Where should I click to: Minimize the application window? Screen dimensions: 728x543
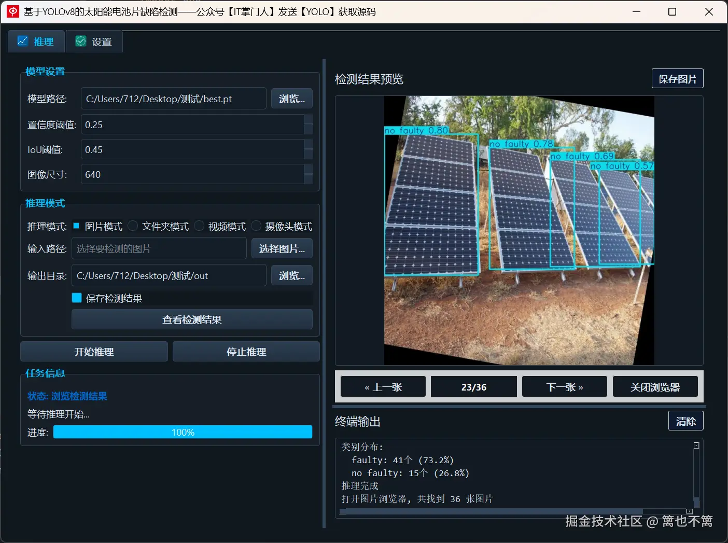[637, 11]
